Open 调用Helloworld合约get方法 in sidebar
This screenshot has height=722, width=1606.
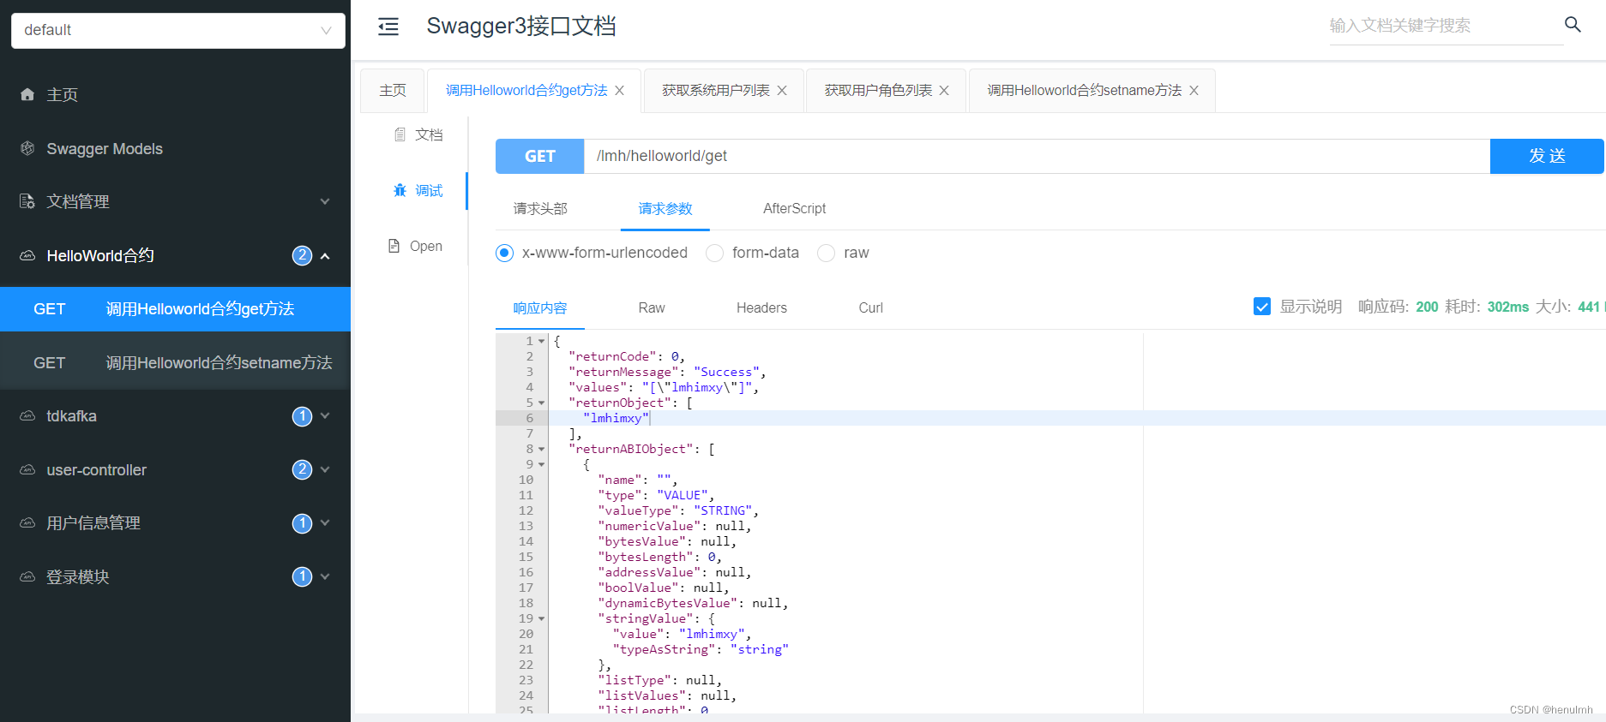point(175,309)
